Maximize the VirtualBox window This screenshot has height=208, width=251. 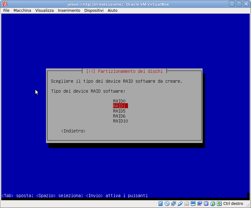(x=239, y=4)
